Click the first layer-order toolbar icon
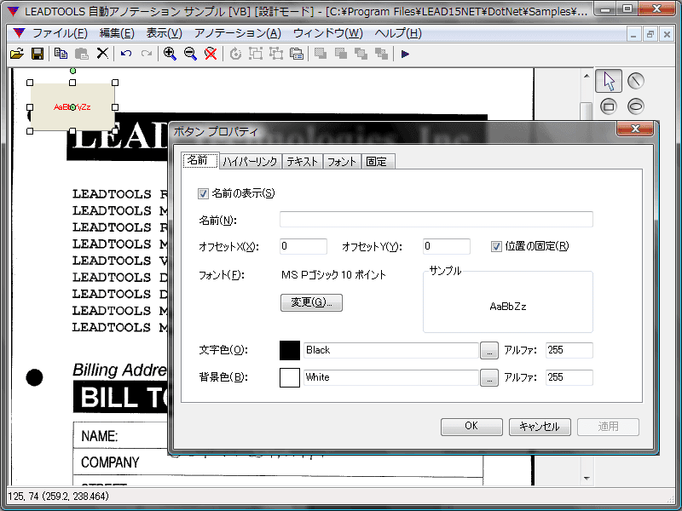The width and height of the screenshot is (682, 511). pyautogui.click(x=321, y=54)
